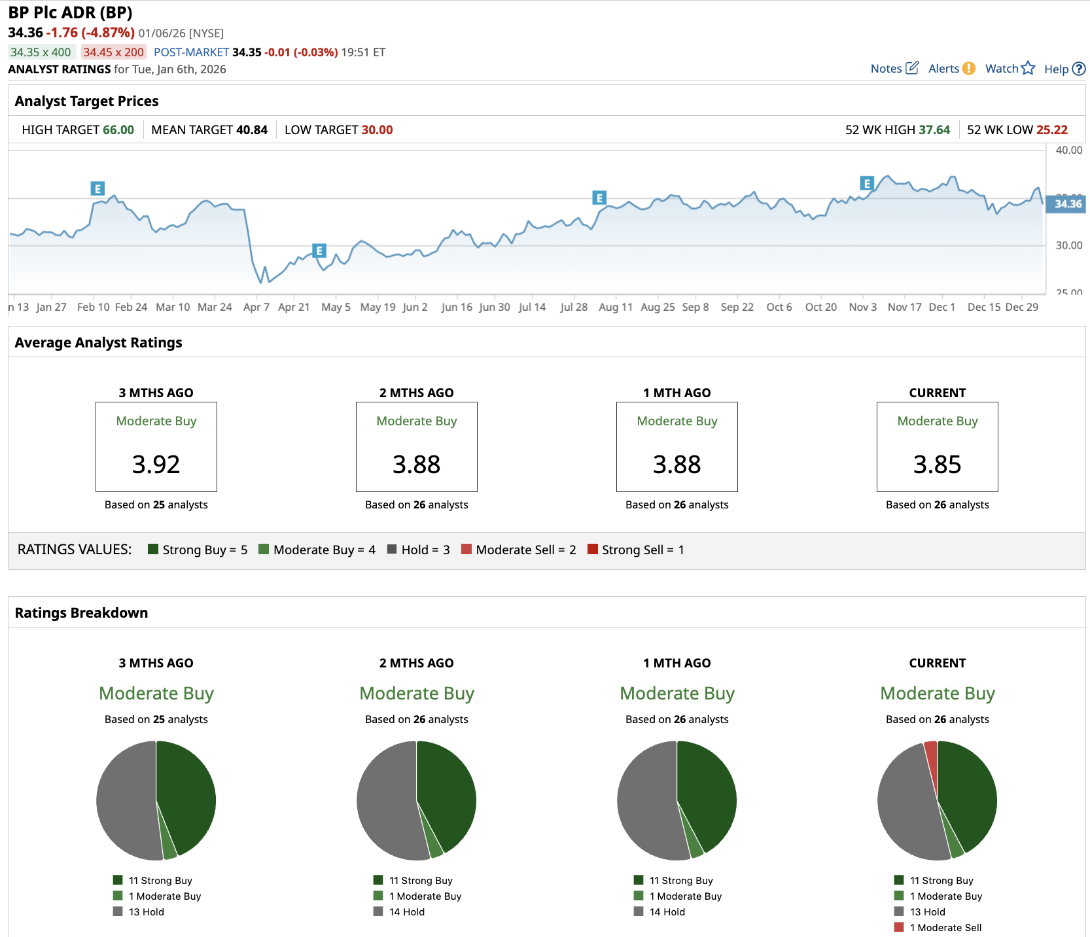Image resolution: width=1090 pixels, height=937 pixels.
Task: Click the Current 3.85 rating box
Action: pos(937,447)
